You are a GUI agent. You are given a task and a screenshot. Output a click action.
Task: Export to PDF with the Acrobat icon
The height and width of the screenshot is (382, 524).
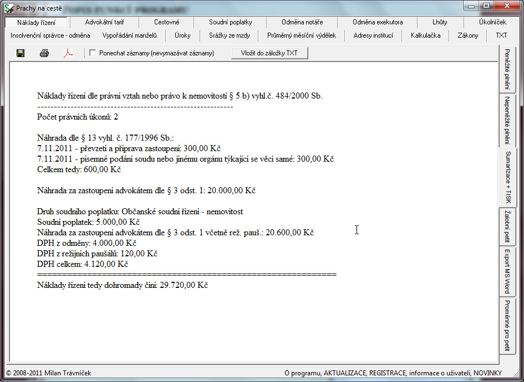click(x=68, y=53)
